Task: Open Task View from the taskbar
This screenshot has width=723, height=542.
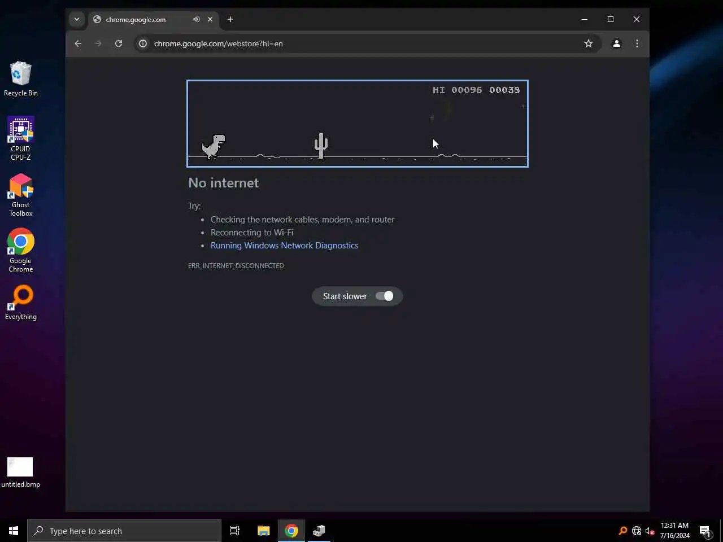Action: (235, 531)
